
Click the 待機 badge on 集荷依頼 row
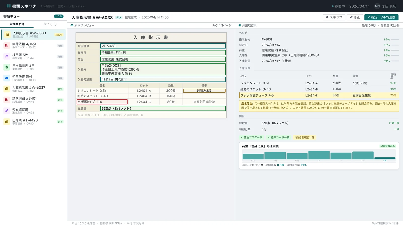click(x=60, y=46)
